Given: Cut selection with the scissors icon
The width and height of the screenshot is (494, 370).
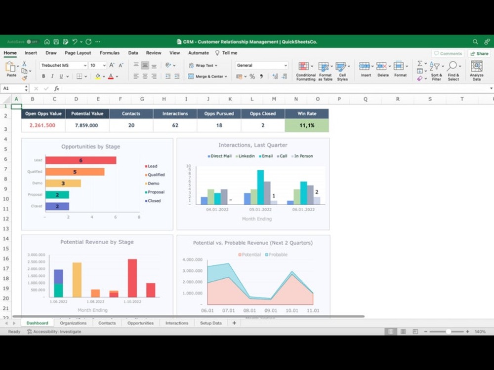Looking at the screenshot, I should [24, 64].
